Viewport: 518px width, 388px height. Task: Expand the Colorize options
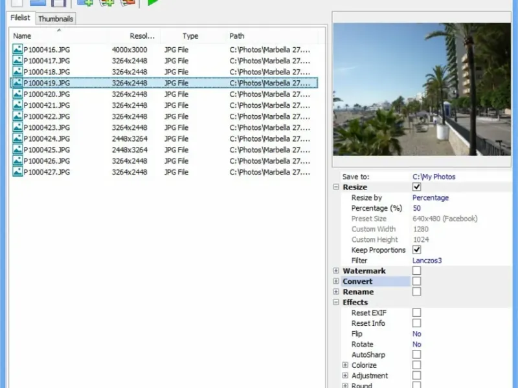pyautogui.click(x=345, y=365)
